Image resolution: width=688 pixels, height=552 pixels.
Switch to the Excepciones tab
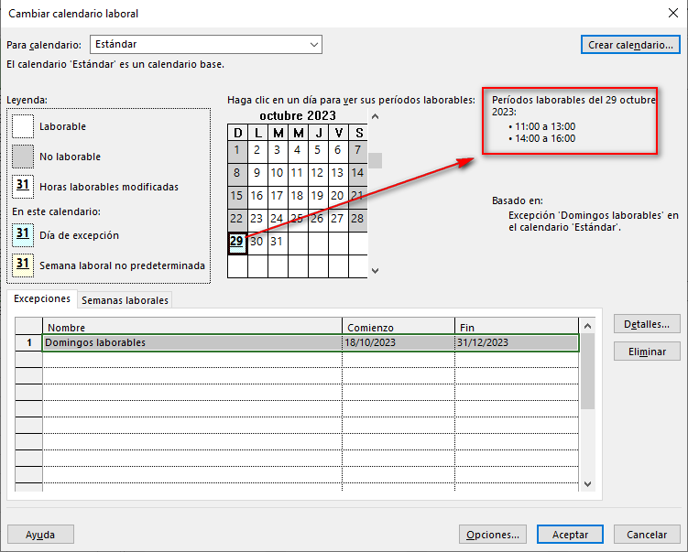(x=41, y=299)
